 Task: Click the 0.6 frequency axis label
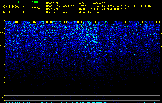coord(2,98)
